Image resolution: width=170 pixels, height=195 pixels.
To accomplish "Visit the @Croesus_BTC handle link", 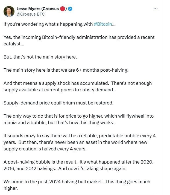I will [x=31, y=14].
